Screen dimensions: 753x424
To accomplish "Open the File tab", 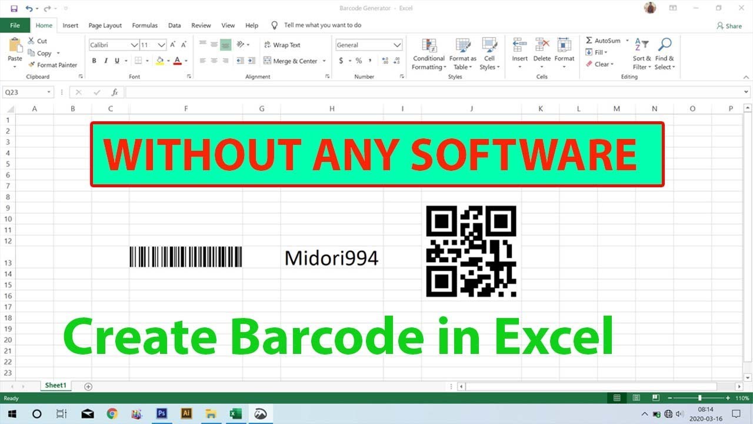I will [x=15, y=25].
